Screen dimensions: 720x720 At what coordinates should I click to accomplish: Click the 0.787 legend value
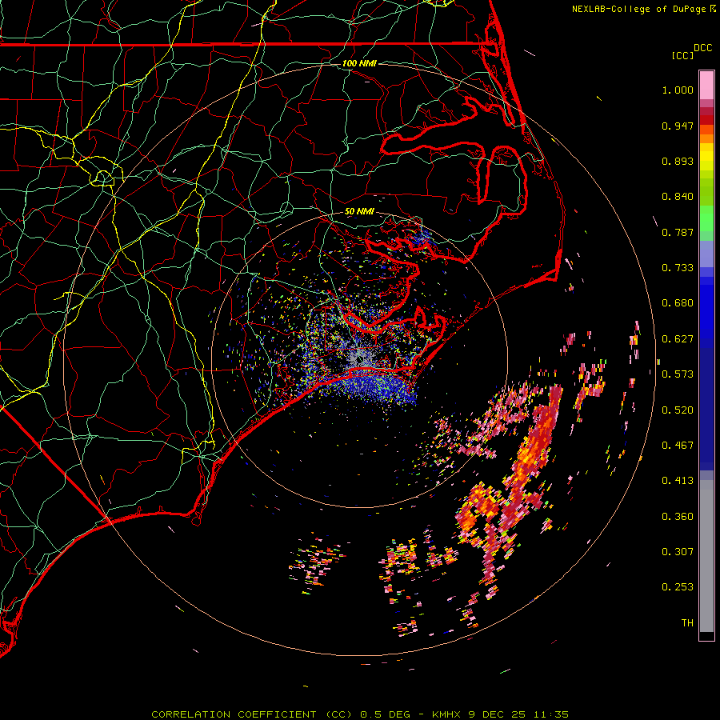(678, 232)
